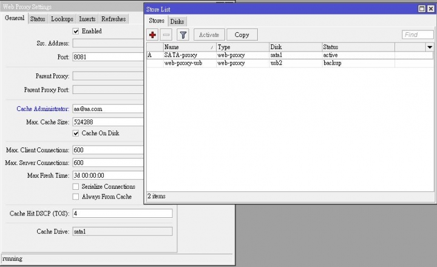Screen dimensions: 437x267
Task: Click the Max. Client Connections field
Action: [x=108, y=150]
